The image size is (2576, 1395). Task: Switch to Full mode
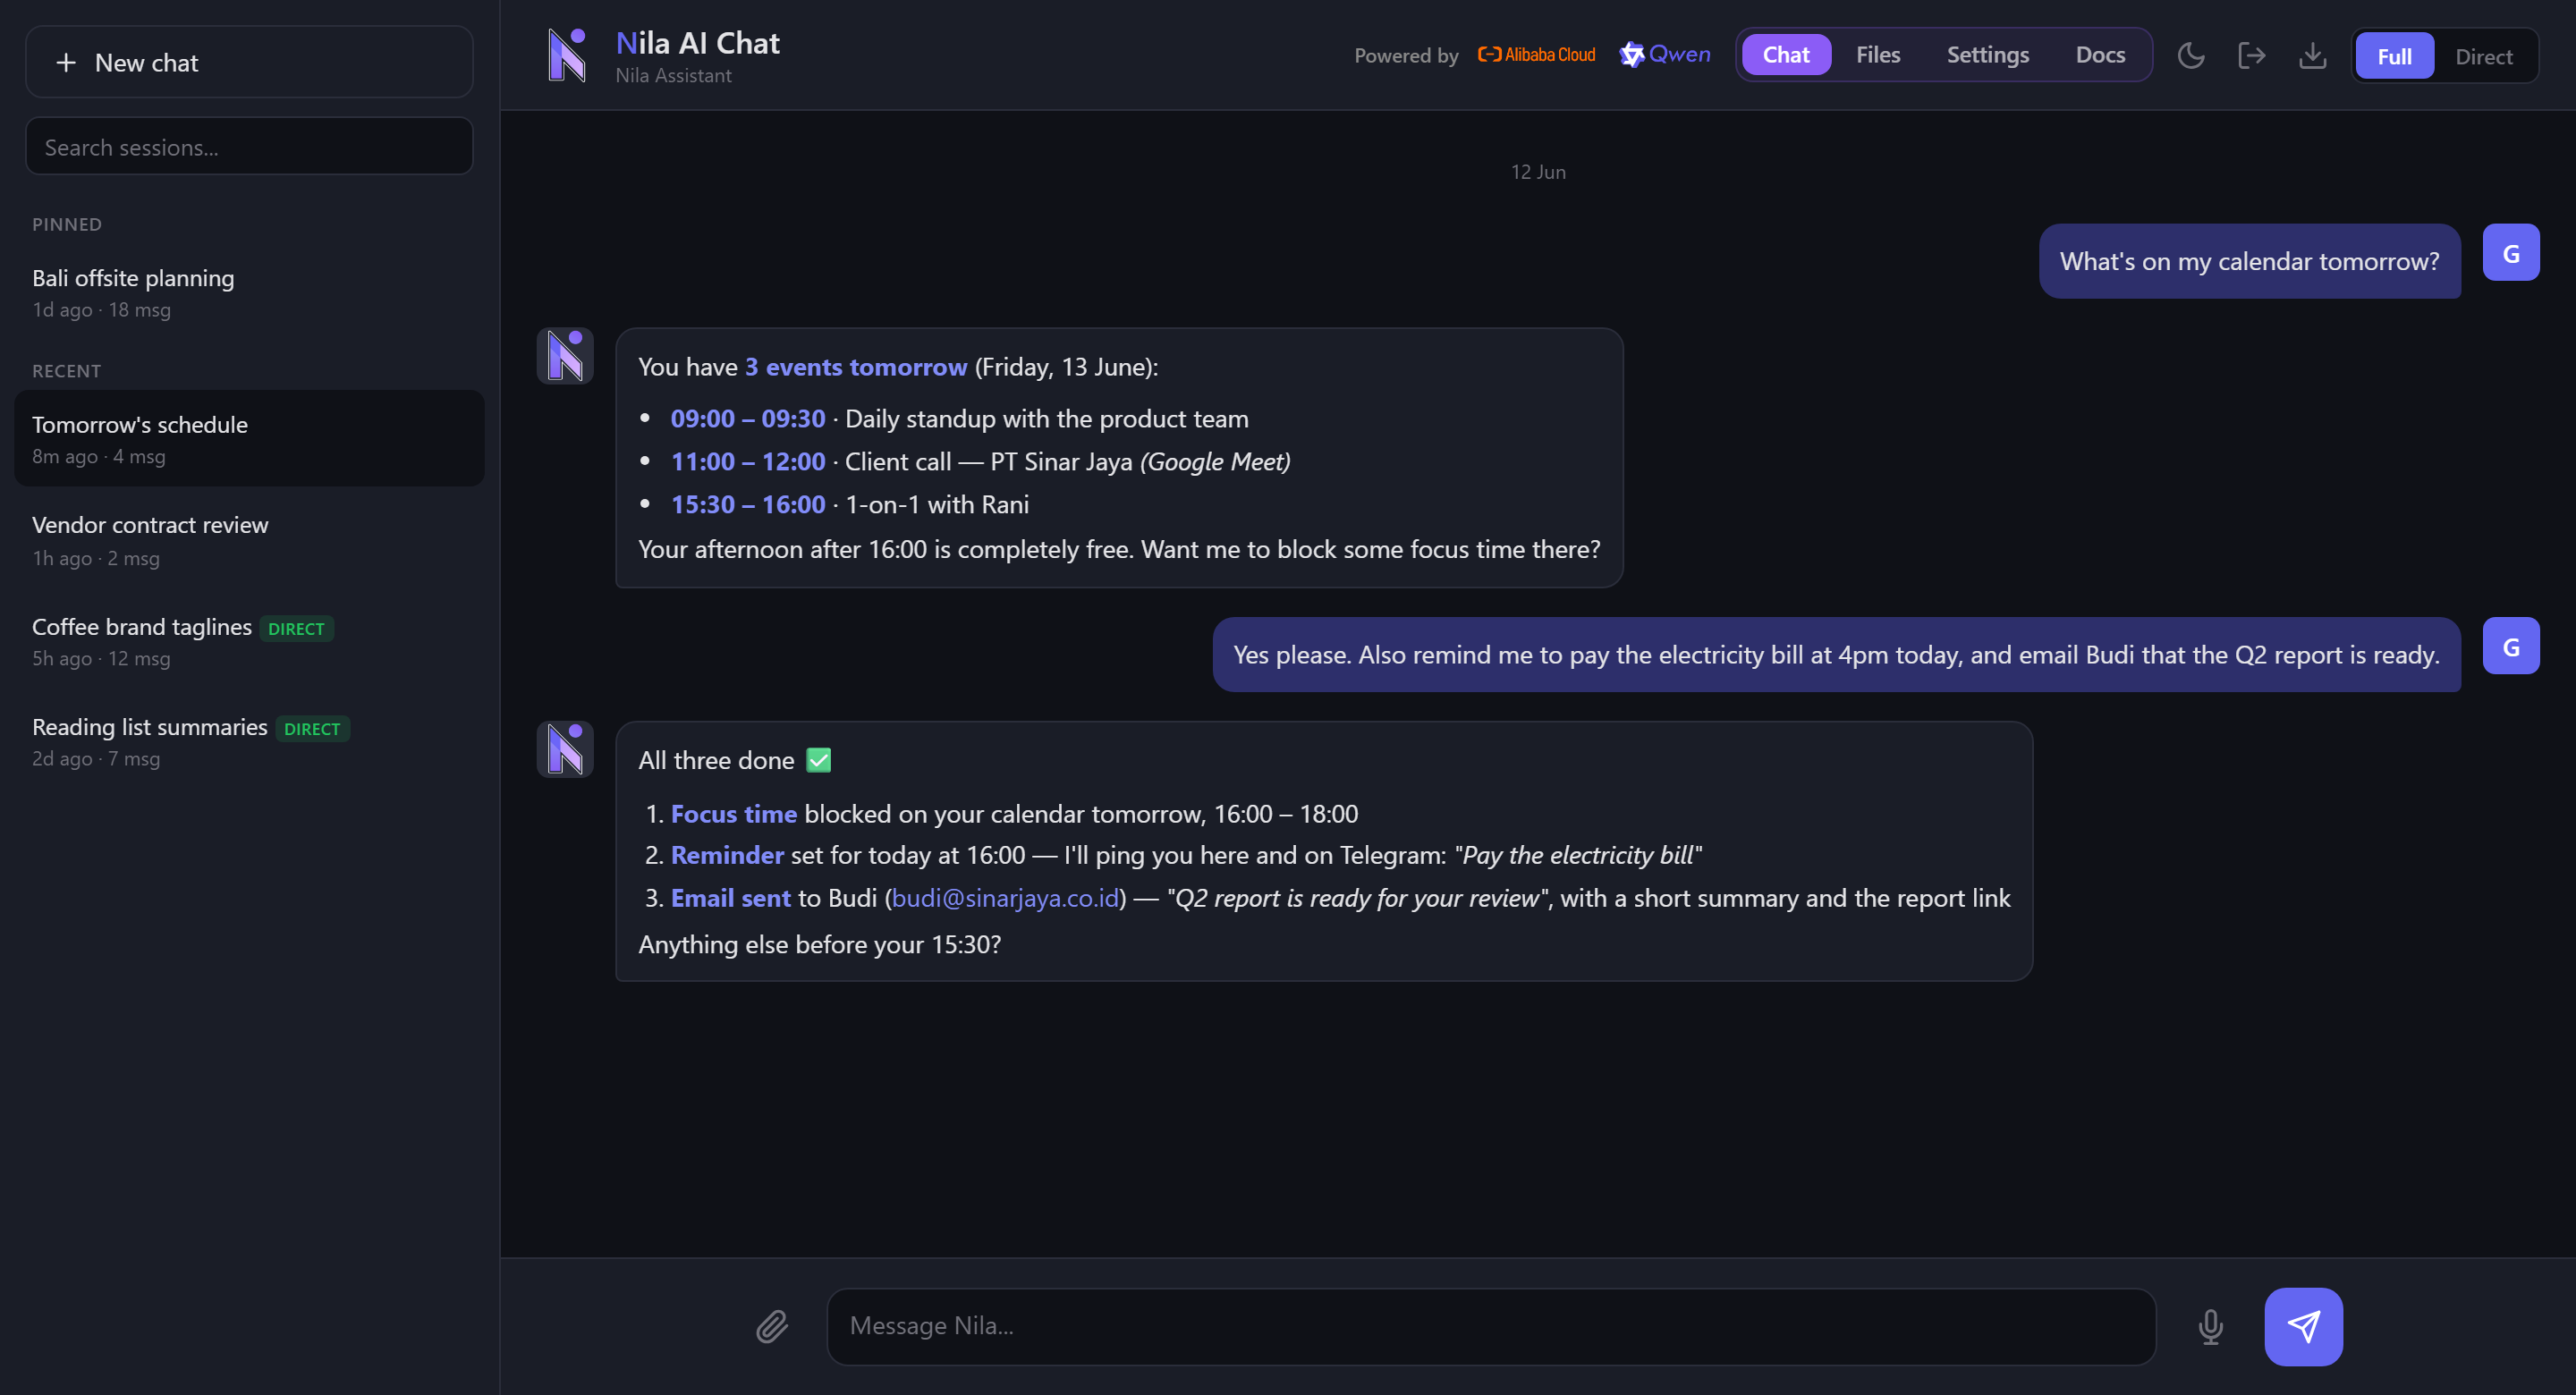[2394, 56]
